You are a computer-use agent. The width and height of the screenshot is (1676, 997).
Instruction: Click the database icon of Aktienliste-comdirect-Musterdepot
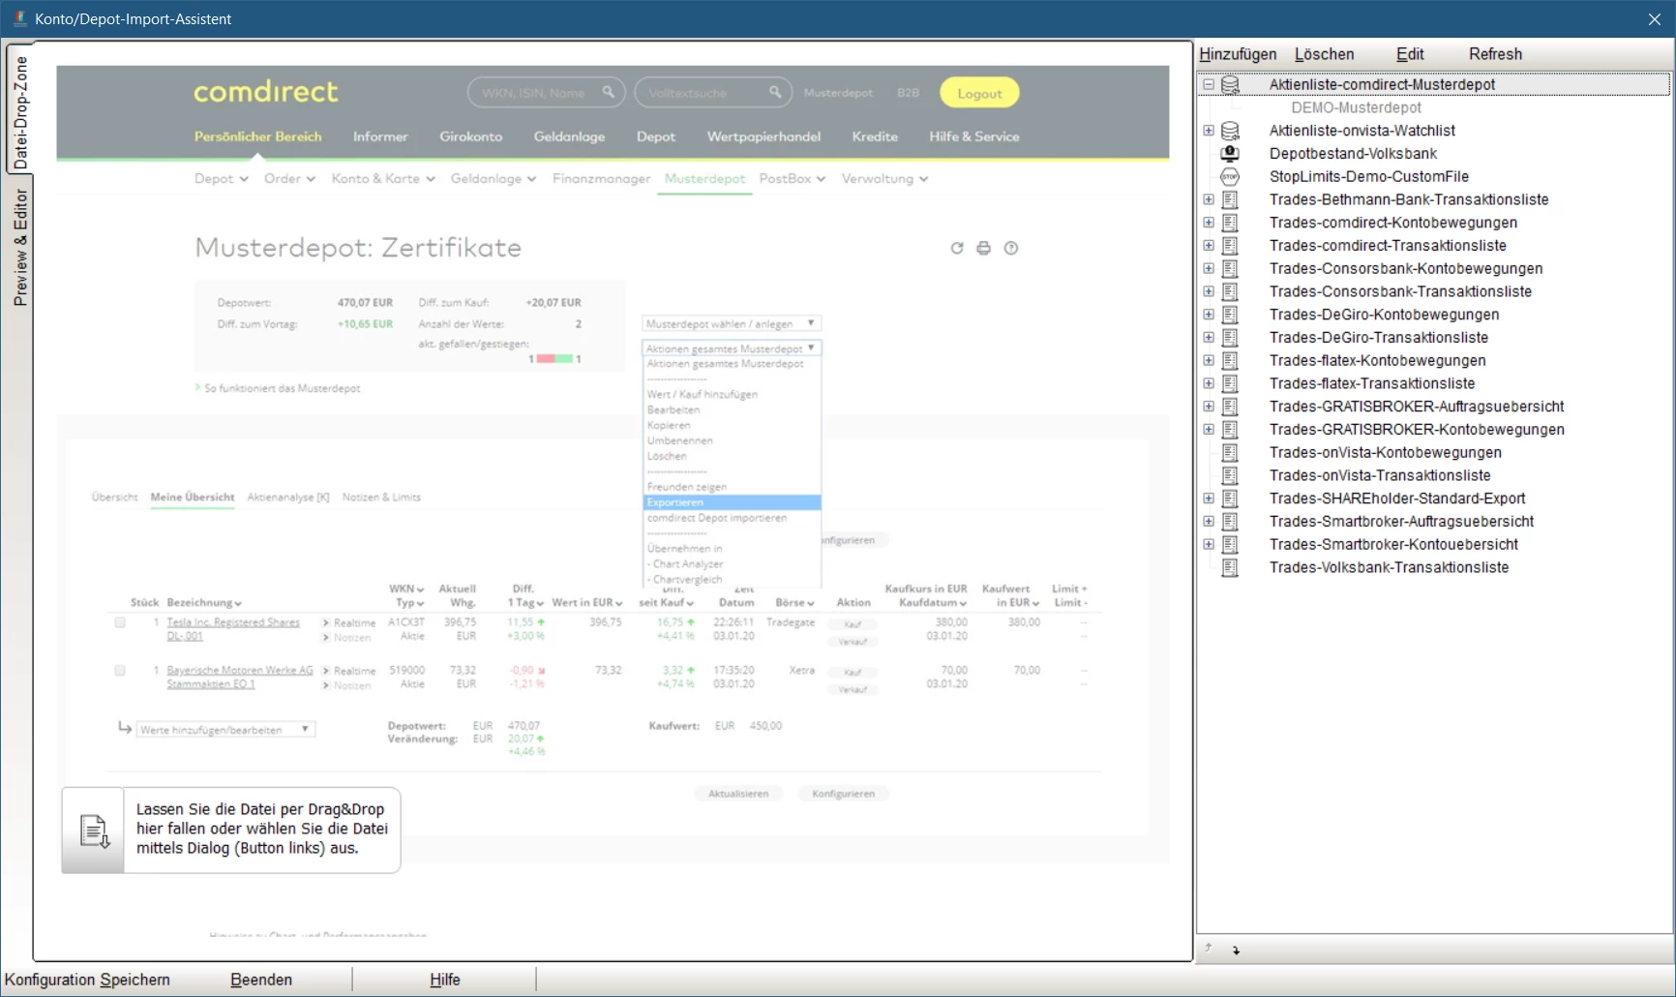pos(1230,85)
